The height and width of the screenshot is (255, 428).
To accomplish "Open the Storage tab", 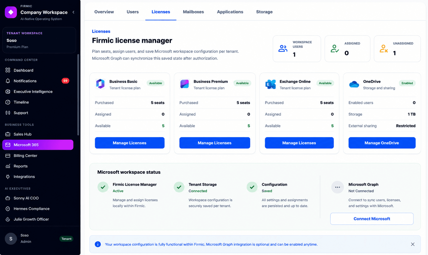I will pos(264,12).
